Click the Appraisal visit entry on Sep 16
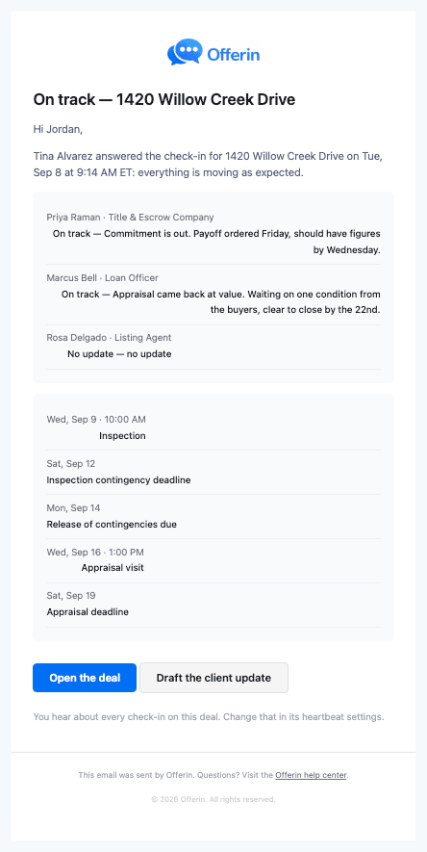 [213, 560]
